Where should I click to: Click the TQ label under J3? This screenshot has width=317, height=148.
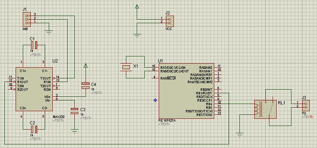(x=304, y=113)
